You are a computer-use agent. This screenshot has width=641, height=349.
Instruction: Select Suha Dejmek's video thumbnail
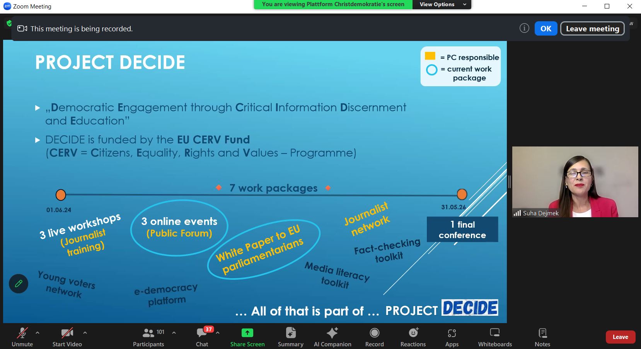575,182
